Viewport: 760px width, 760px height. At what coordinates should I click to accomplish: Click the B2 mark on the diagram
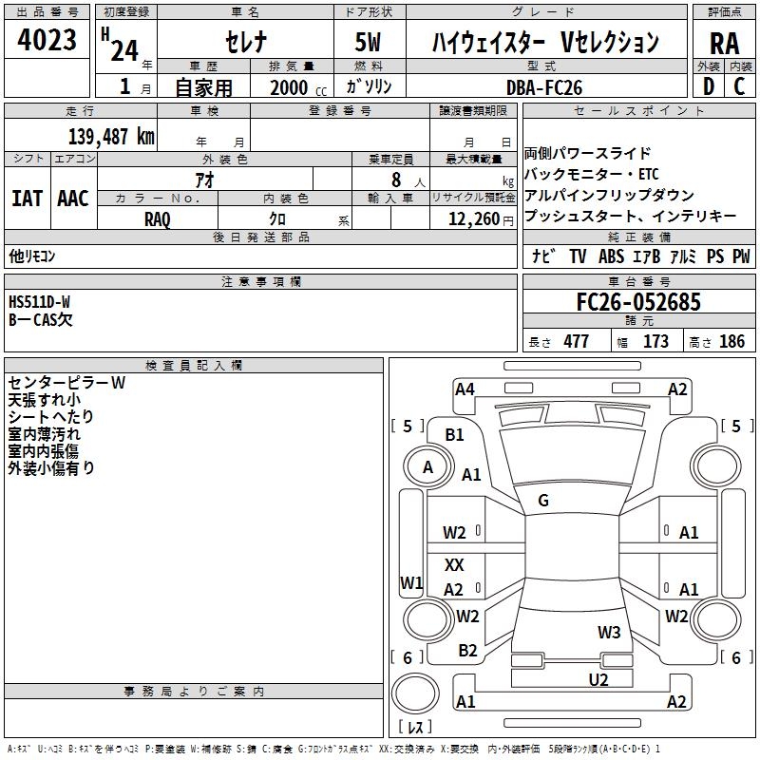coord(467,651)
